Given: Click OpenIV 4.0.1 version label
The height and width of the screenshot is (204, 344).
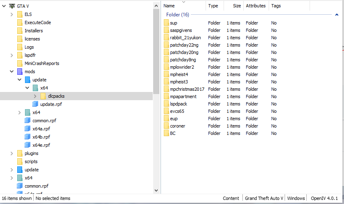Looking at the screenshot, I should click(324, 198).
